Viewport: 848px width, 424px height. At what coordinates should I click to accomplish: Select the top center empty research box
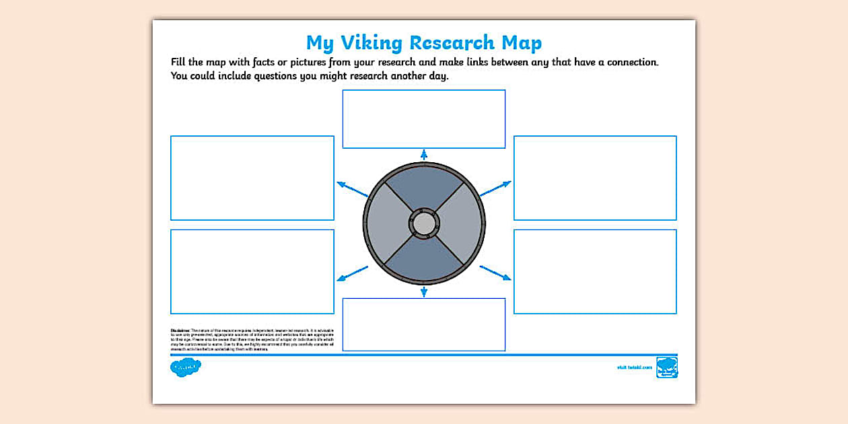pos(424,118)
